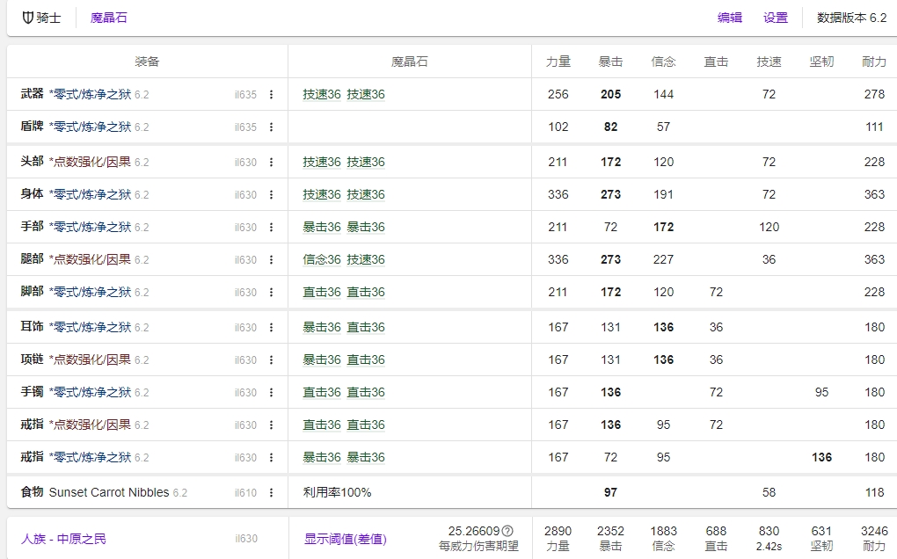Viewport: 897px width, 559px height.
Task: Click the 骑士 job shield icon
Action: click(x=28, y=18)
